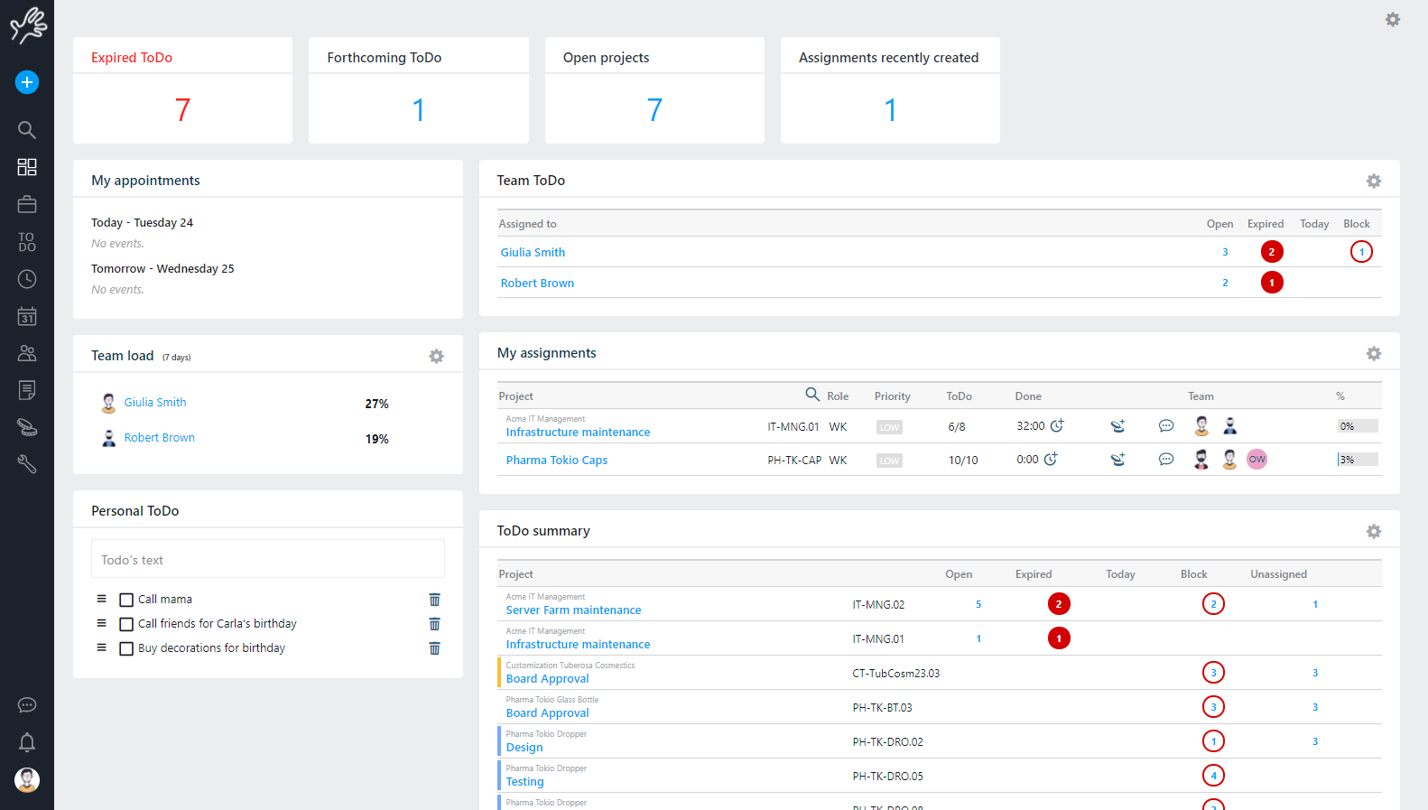Tick the 'Call friends for Carla's birthday' checkbox
The height and width of the screenshot is (810, 1428).
coord(126,624)
